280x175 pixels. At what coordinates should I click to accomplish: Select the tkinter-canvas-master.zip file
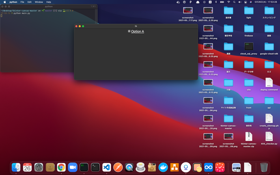coord(249,137)
